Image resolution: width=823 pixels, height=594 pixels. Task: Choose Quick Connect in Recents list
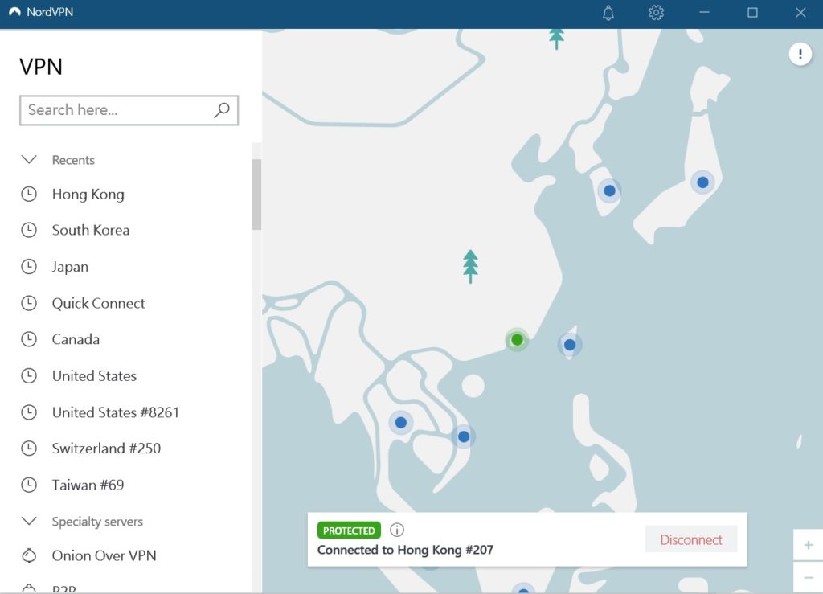coord(98,303)
